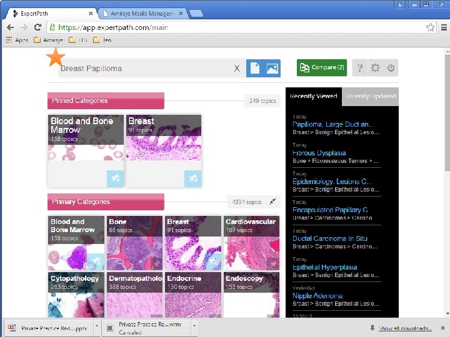
Task: Open Papilloma, Large Duct recently viewed link
Action: click(x=333, y=124)
